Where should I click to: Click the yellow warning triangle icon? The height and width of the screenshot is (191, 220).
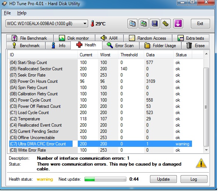coord(201,163)
